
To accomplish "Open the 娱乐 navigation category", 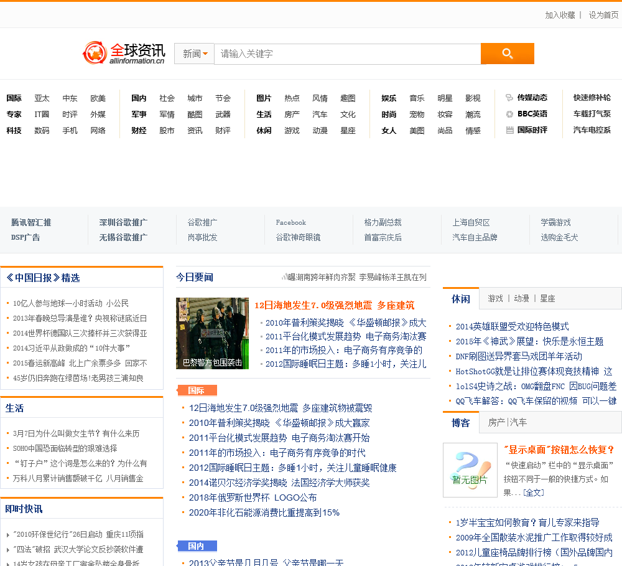I will pos(389,98).
